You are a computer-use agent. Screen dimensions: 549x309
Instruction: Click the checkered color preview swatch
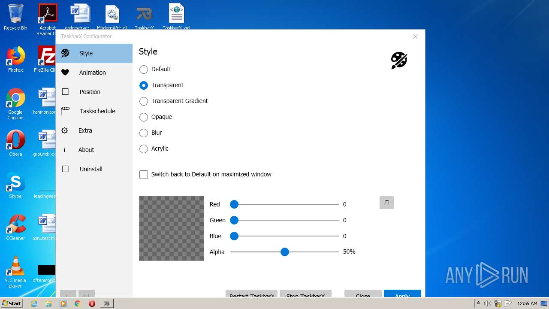(172, 228)
